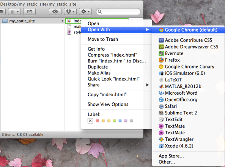Viewport: 225px width, 167px height.
Task: Open with Evernote
Action: click(x=188, y=53)
